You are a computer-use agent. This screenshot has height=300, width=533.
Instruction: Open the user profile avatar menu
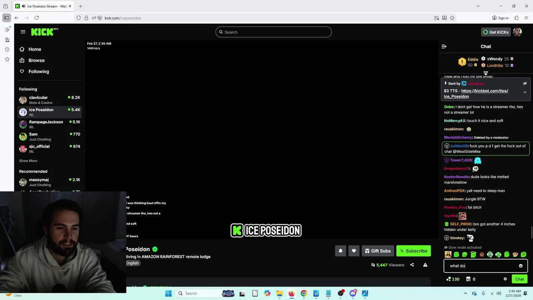pyautogui.click(x=518, y=32)
